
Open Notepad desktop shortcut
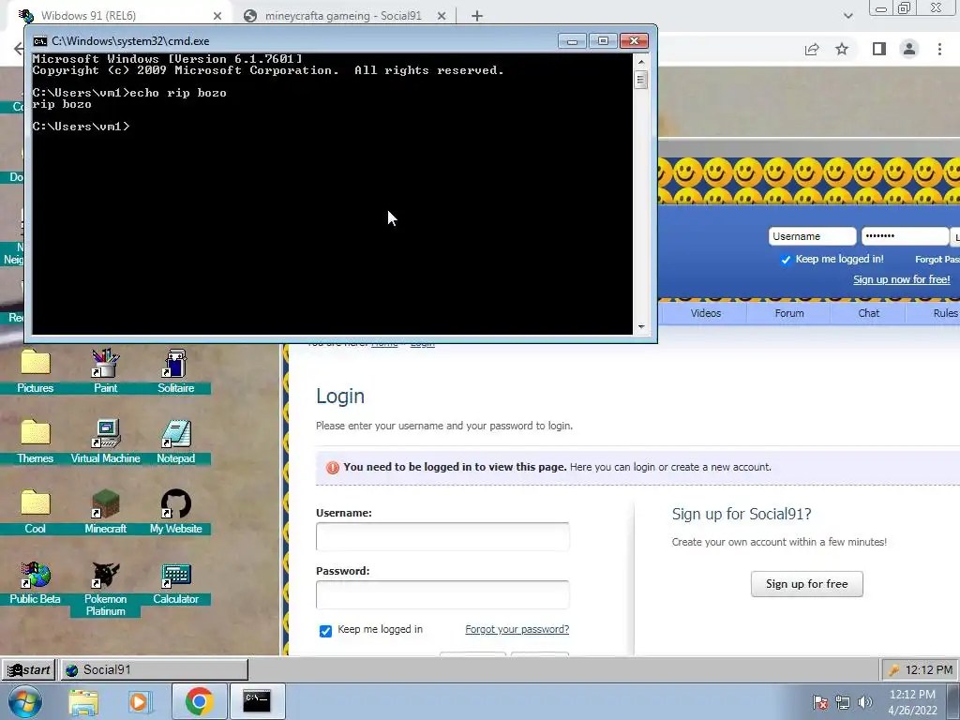point(175,441)
